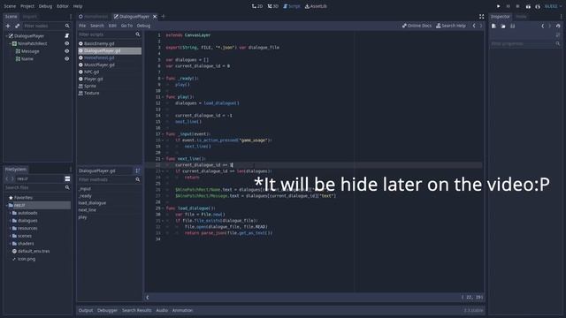
Task: Toggle visibility of Name node
Action: point(67,58)
